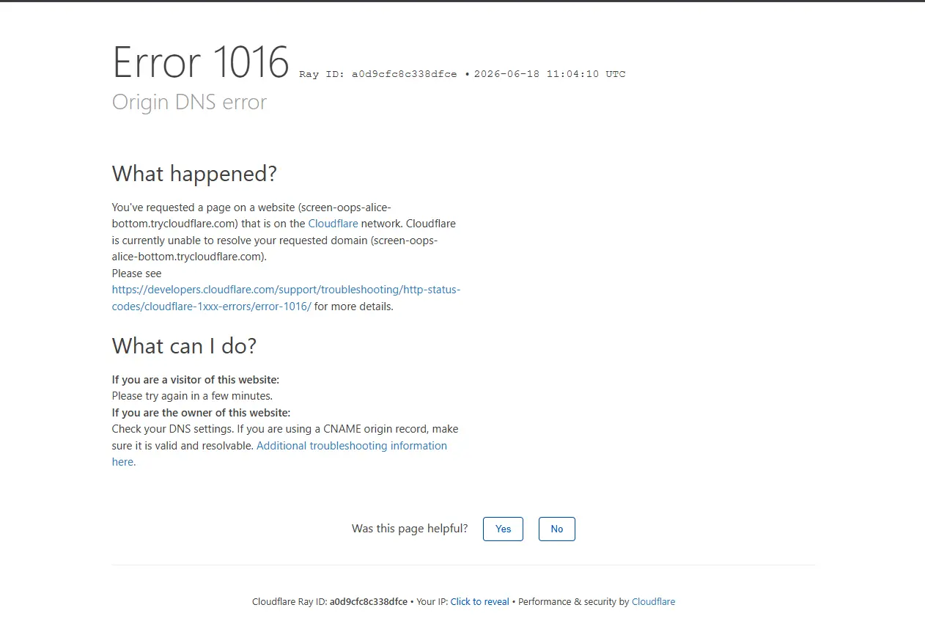The height and width of the screenshot is (624, 925).
Task: Click the No helpful feedback button
Action: [x=557, y=529]
